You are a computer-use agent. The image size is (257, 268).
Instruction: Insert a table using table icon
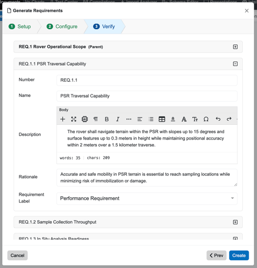tap(162, 119)
